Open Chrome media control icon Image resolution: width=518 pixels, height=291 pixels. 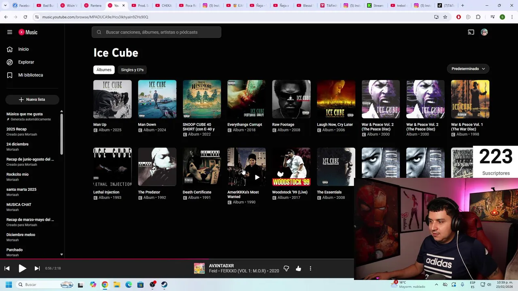[492, 17]
